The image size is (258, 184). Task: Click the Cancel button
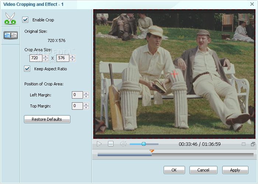pos(203,170)
